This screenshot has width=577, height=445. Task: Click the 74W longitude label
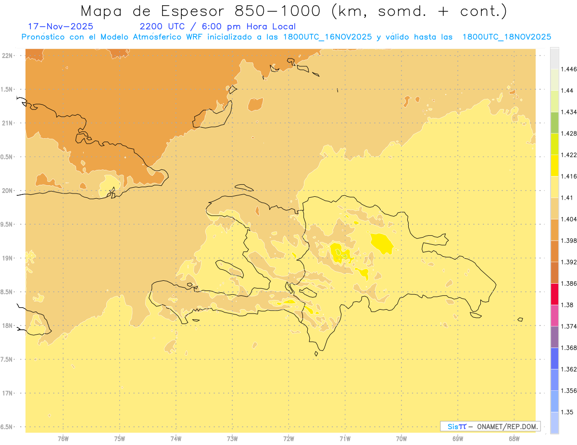click(176, 438)
